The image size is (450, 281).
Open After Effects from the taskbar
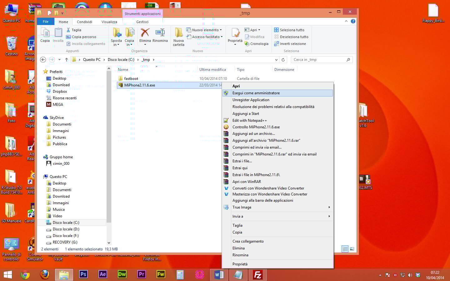pos(102,274)
